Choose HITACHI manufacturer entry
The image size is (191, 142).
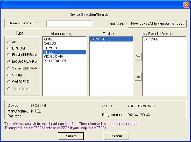coord(64,48)
